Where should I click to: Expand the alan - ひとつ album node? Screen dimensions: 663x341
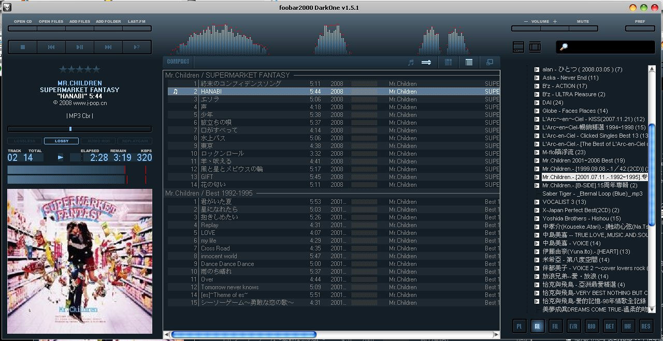pos(537,69)
